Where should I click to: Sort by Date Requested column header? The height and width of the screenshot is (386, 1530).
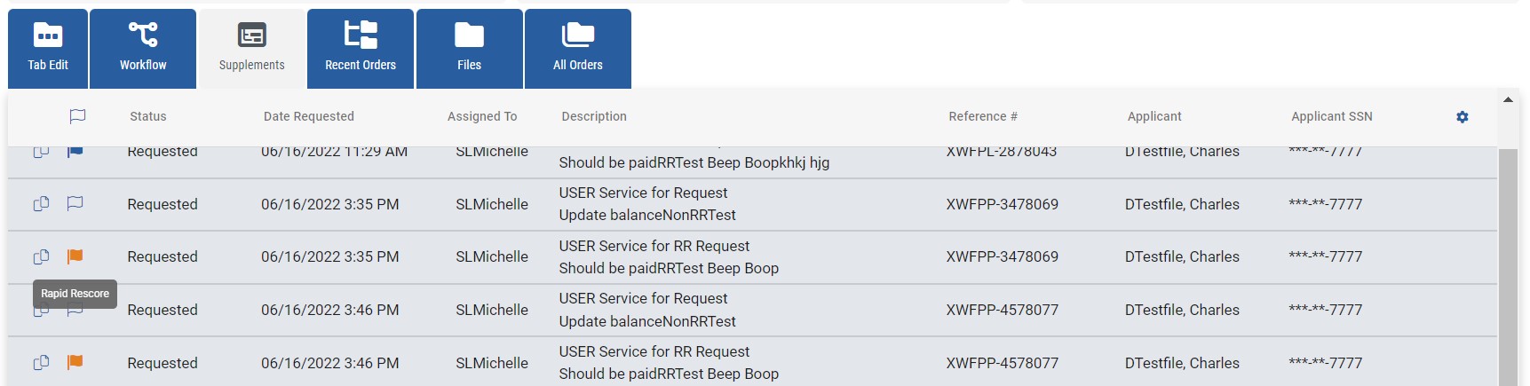click(309, 116)
